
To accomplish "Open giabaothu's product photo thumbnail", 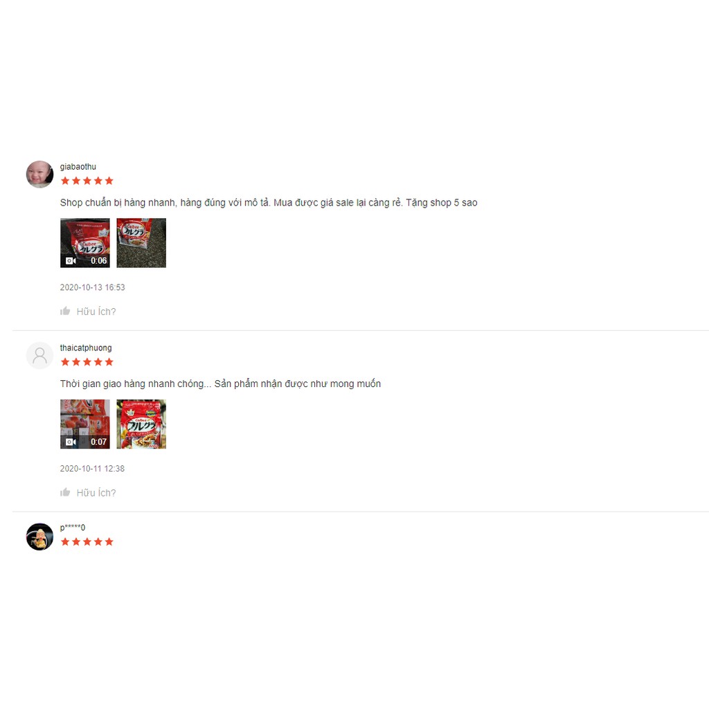I will pos(141,243).
